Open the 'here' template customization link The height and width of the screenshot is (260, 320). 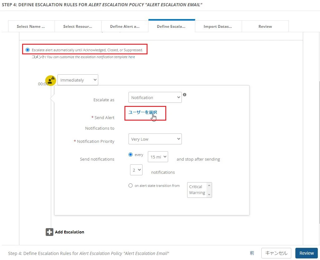click(132, 57)
